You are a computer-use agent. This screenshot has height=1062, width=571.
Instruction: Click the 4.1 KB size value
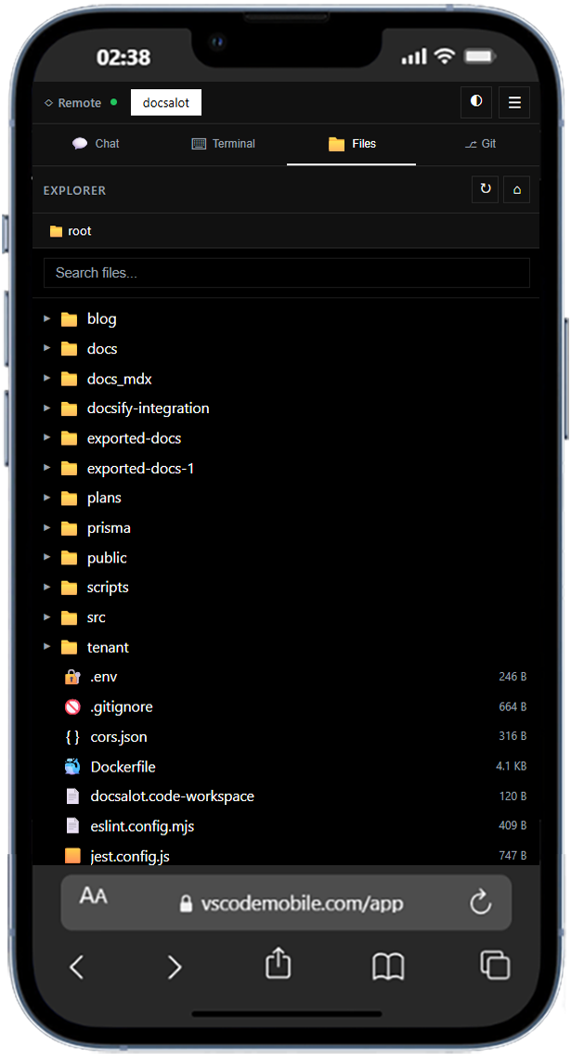click(x=512, y=766)
